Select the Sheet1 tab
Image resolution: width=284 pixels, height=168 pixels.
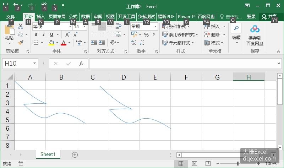tap(48, 154)
